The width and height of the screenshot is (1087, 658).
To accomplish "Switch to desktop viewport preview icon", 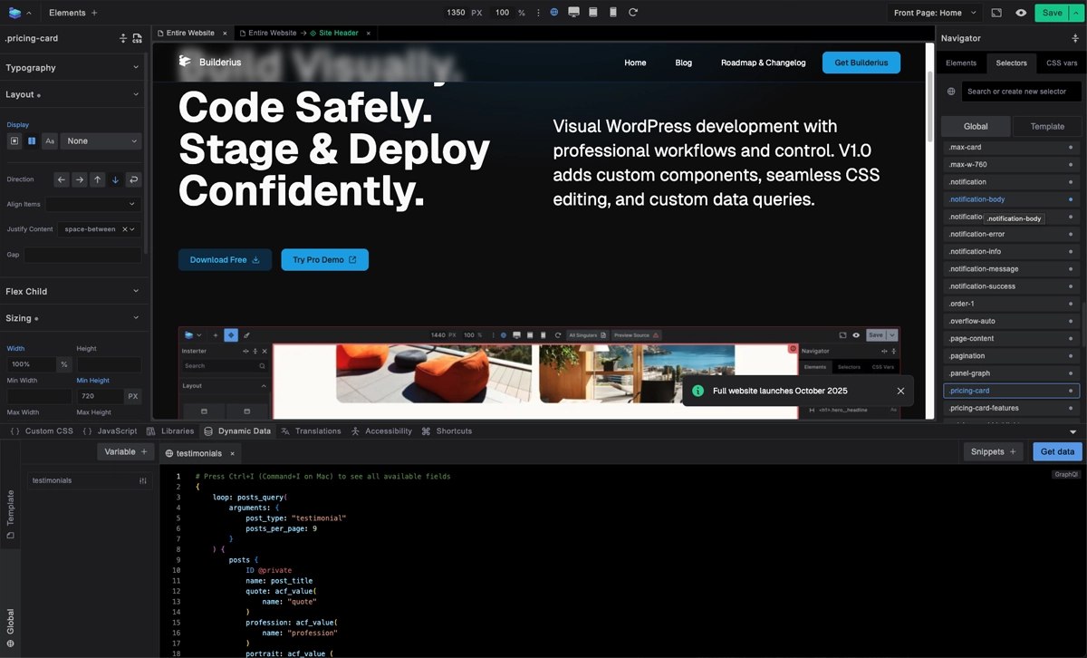I will tap(573, 13).
